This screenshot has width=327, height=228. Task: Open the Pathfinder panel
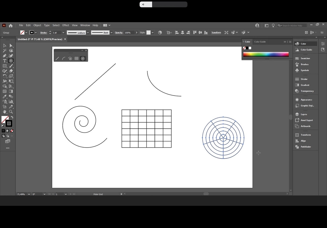(x=306, y=147)
